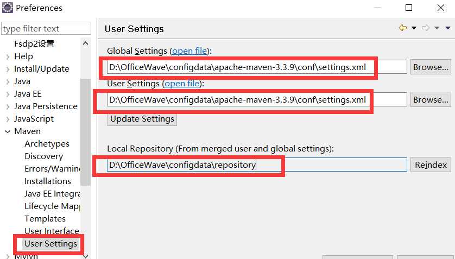Click open file link for Global Settings
Viewport: 455px width, 259px height.
point(189,51)
